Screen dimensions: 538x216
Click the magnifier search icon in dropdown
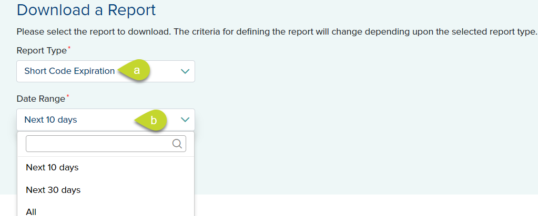[x=177, y=144]
